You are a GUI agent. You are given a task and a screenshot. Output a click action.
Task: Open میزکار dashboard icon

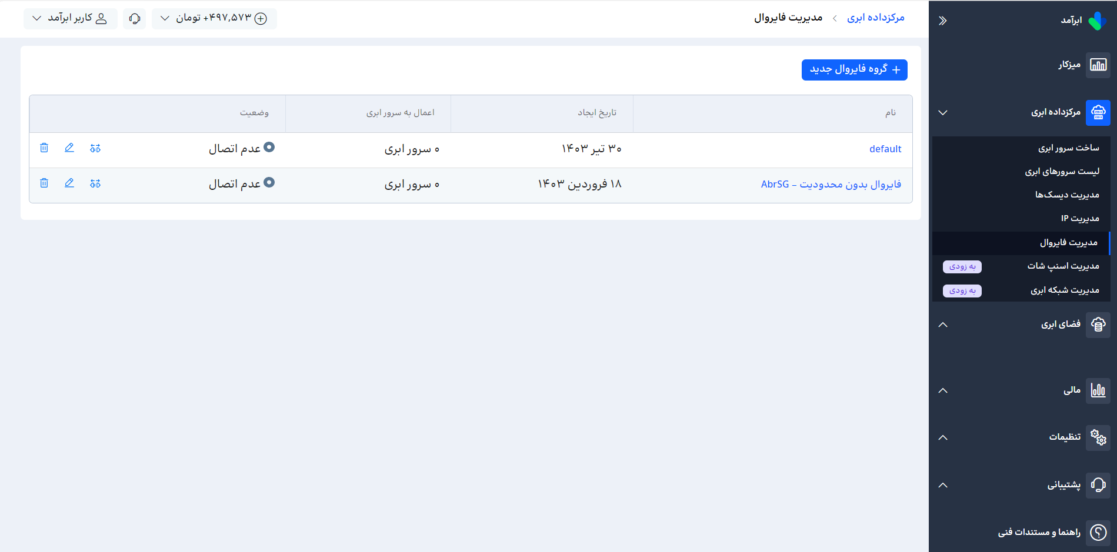coord(1098,65)
